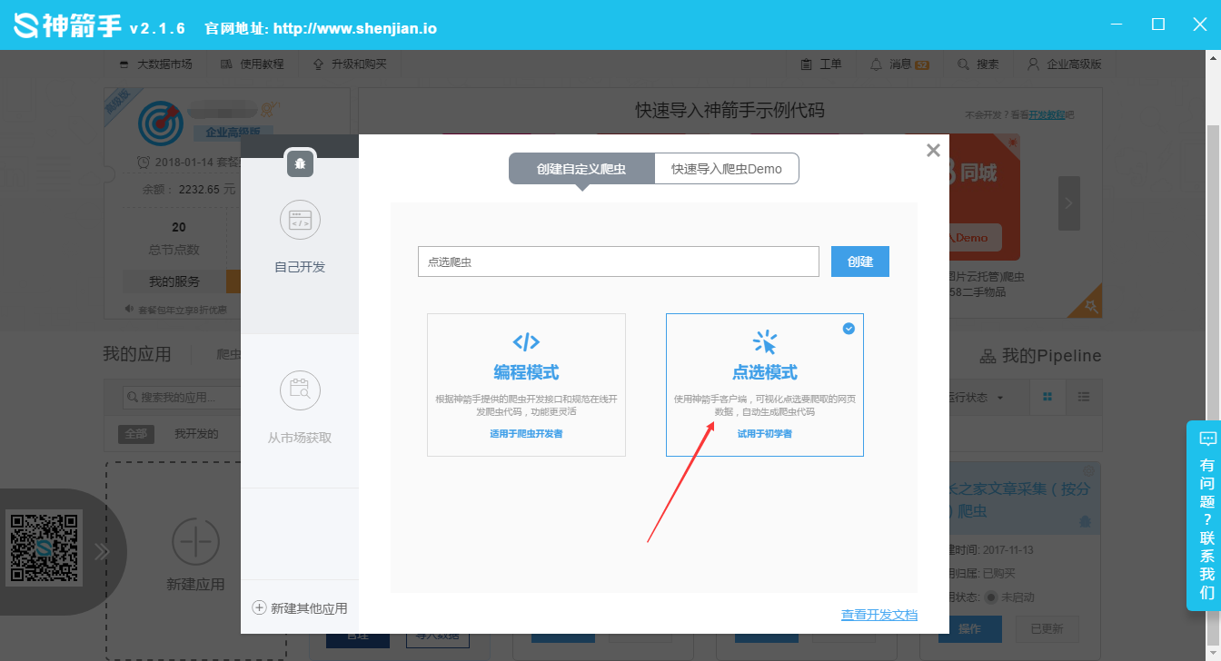Open the 搜索 magnifier icon
The width and height of the screenshot is (1221, 661).
tap(963, 64)
